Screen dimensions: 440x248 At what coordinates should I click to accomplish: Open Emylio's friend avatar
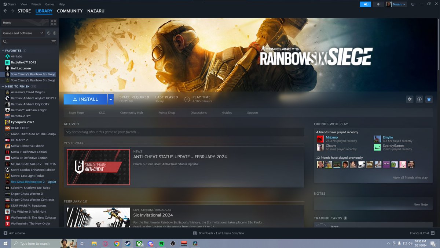coord(377,139)
